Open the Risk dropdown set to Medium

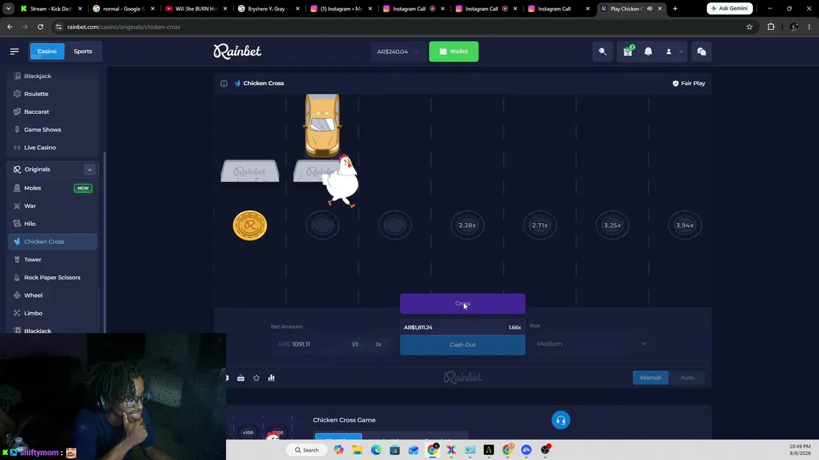click(x=591, y=344)
